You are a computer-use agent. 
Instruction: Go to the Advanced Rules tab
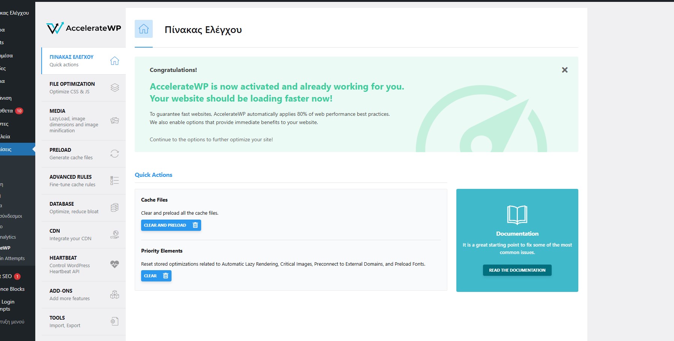click(83, 181)
